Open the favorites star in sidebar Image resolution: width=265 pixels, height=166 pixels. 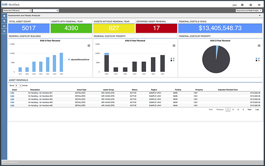[x=4, y=16]
